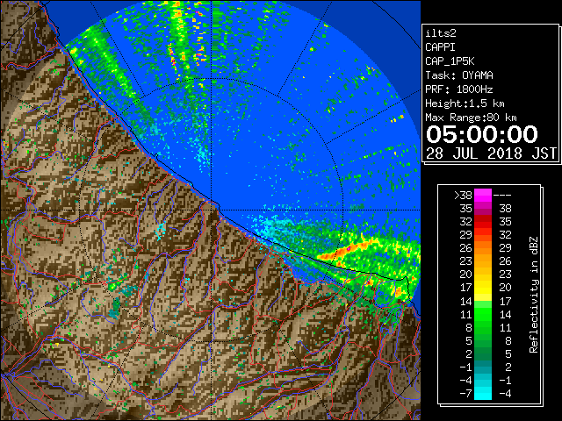
Task: Click the cyan -7 to -4 dBZ swatch
Action: click(483, 393)
